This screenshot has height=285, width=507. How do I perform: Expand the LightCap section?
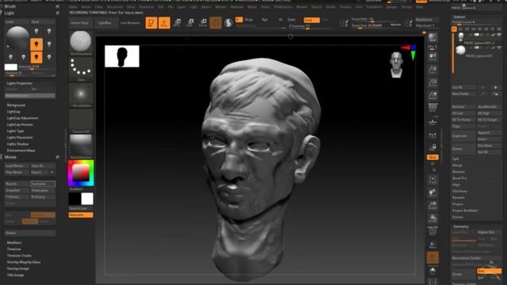13,112
